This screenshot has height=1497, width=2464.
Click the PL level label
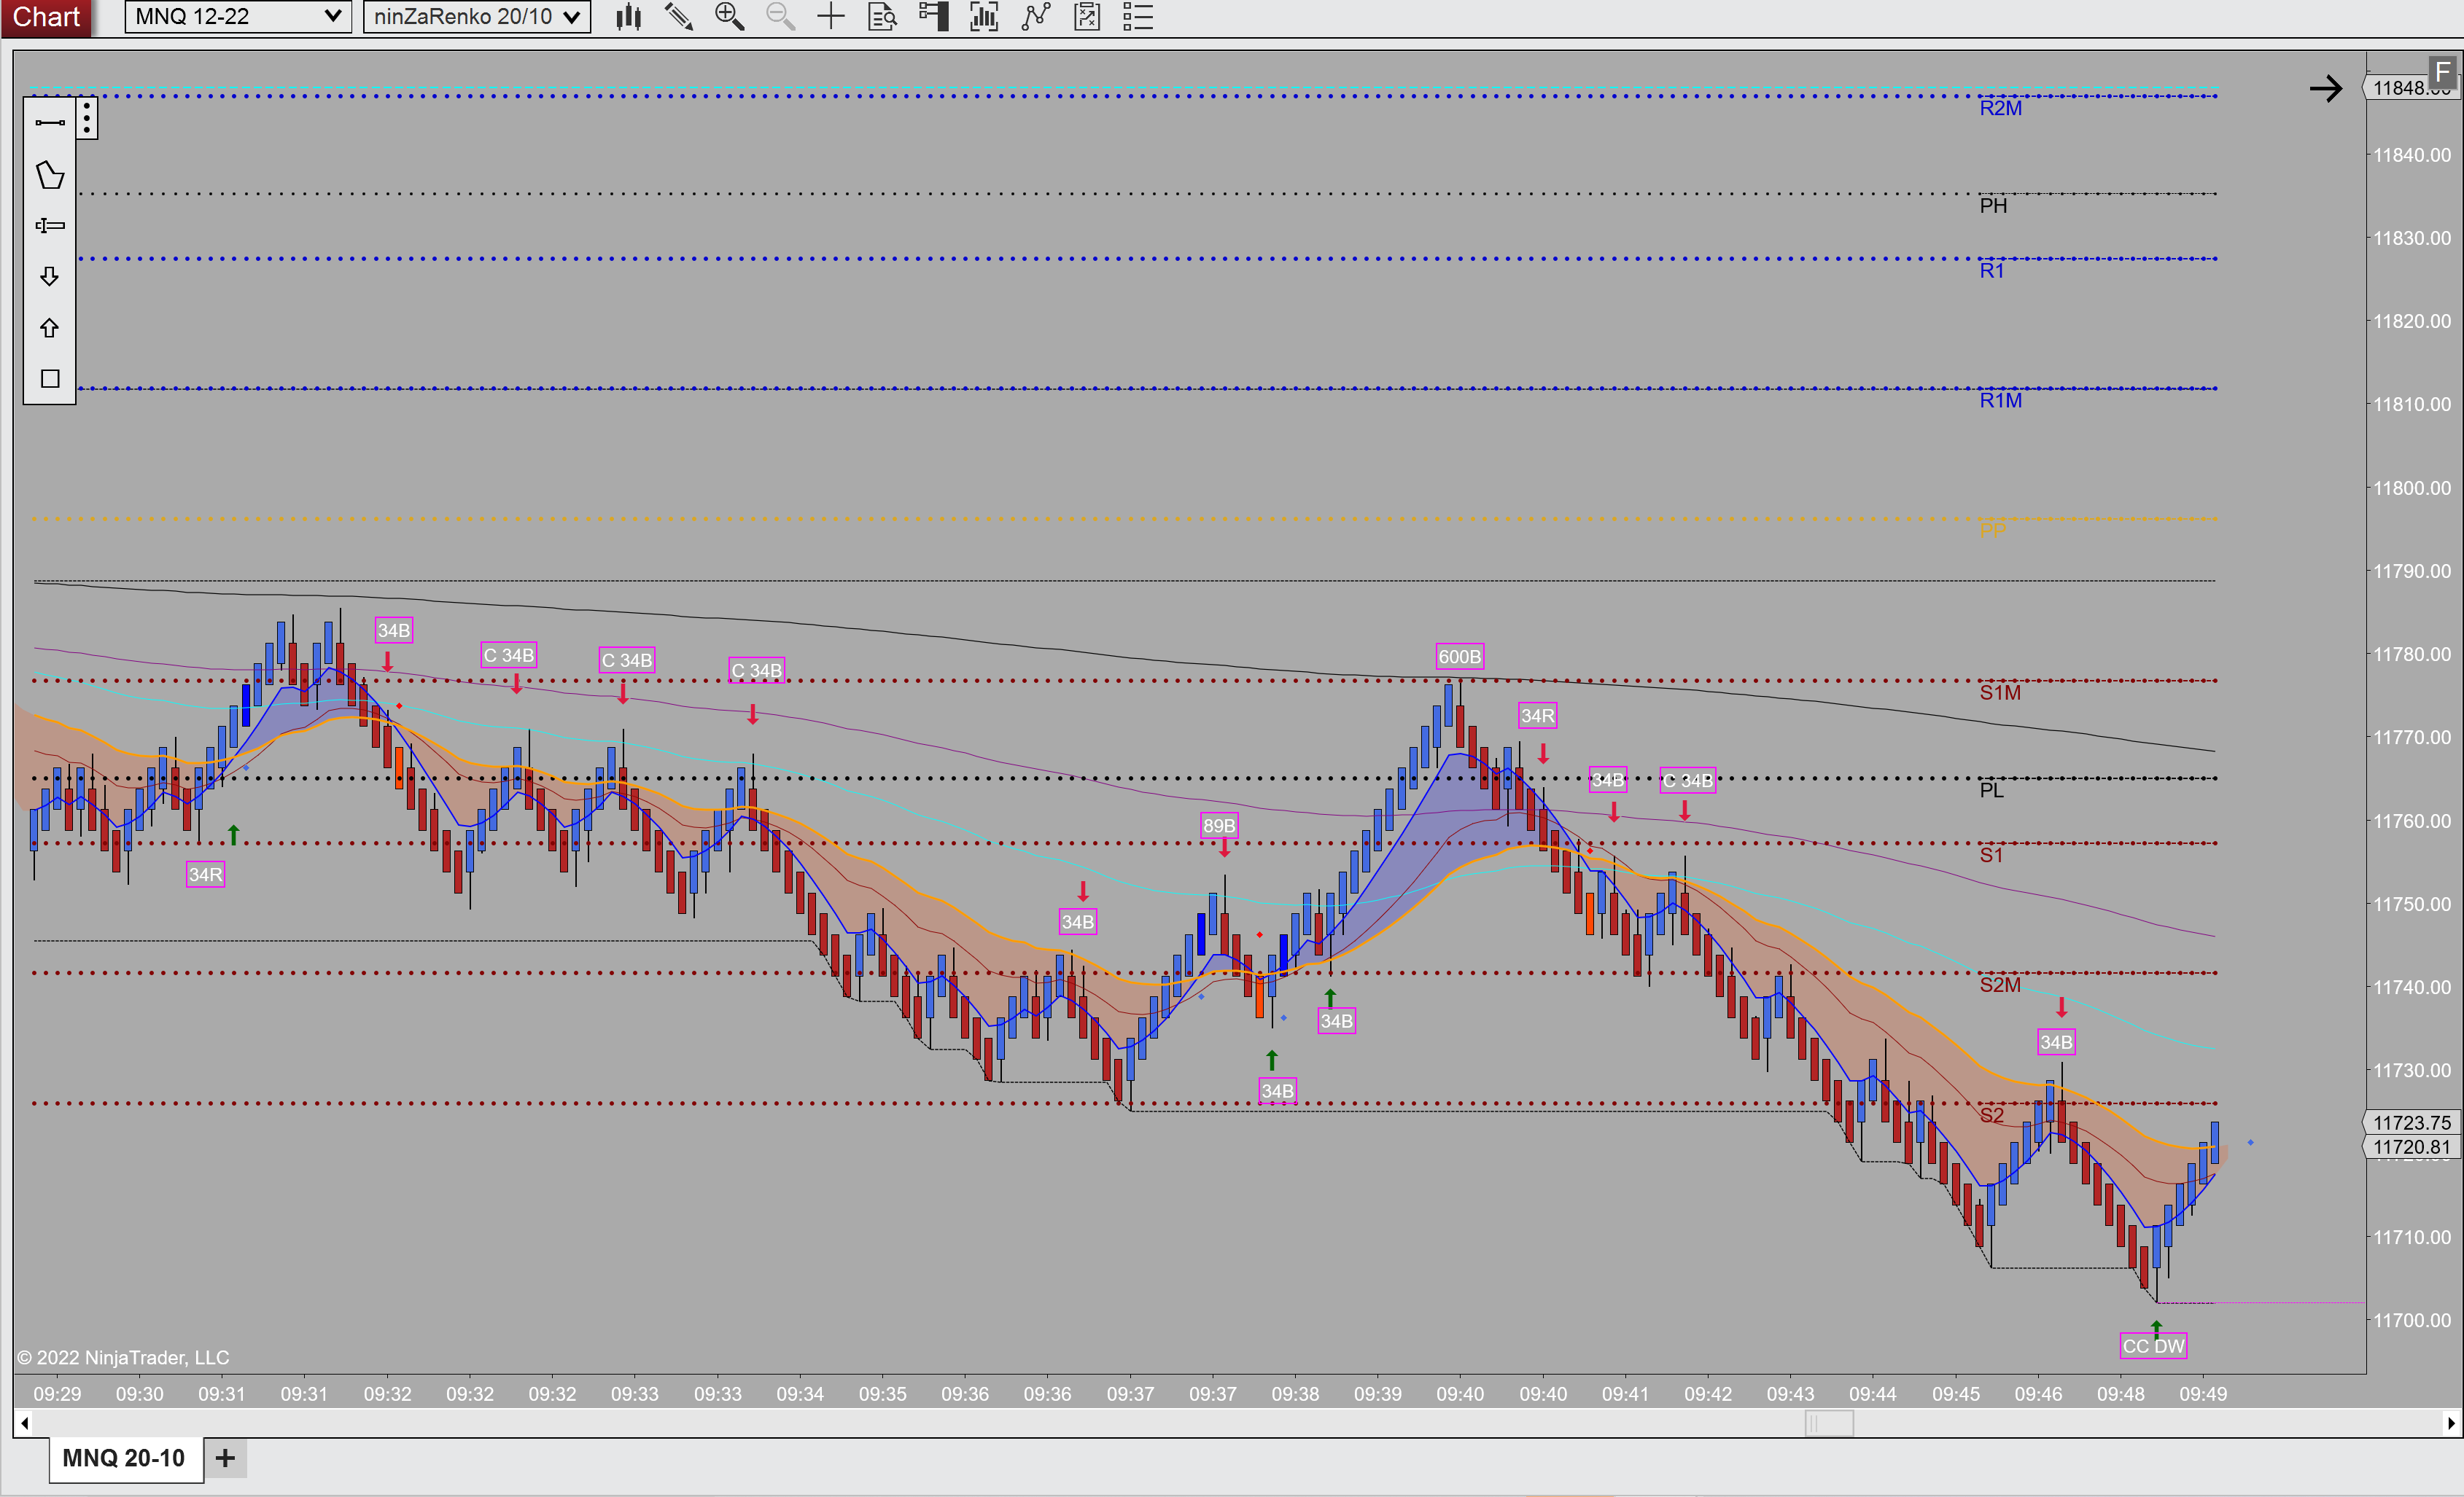tap(1991, 791)
